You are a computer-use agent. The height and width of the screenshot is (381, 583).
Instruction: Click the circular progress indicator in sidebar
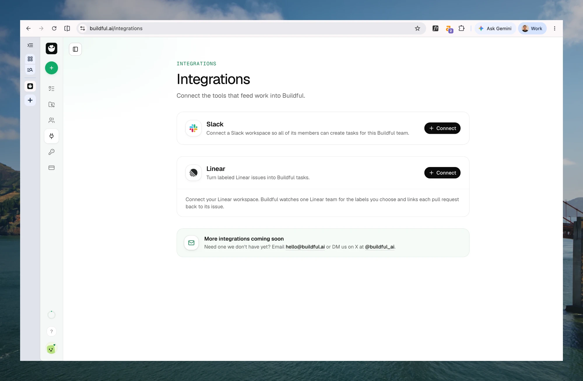tap(52, 315)
